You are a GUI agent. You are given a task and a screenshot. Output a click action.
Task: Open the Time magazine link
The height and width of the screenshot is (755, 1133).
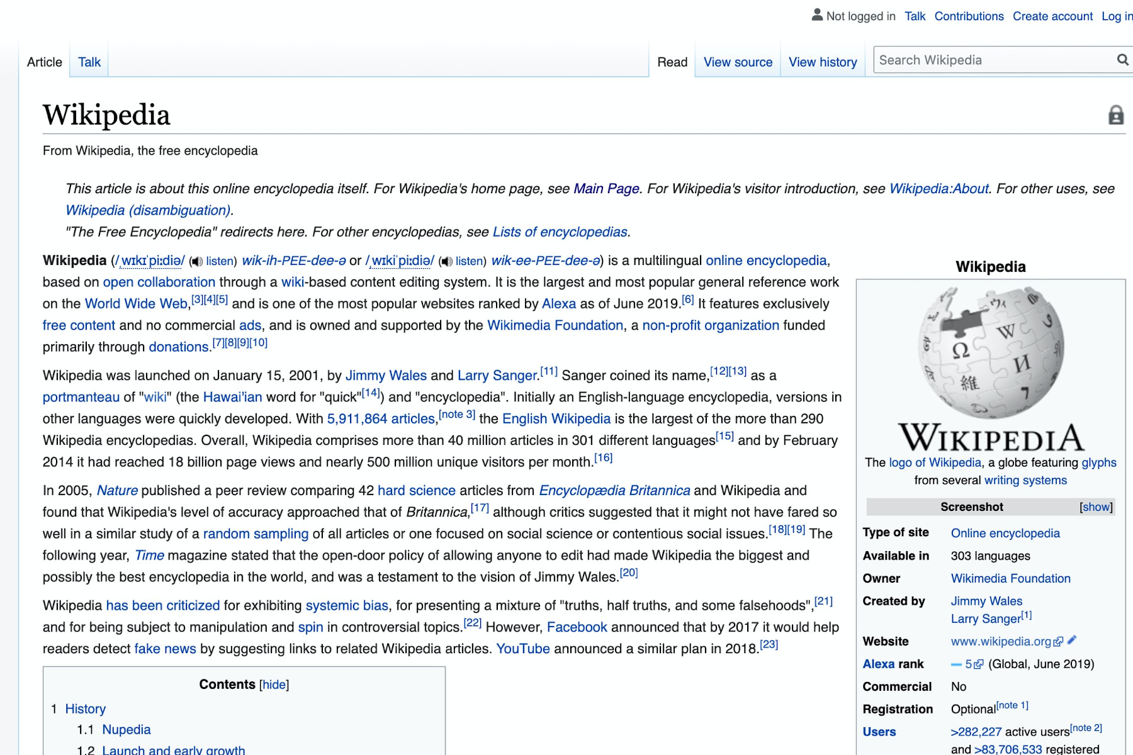[149, 556]
